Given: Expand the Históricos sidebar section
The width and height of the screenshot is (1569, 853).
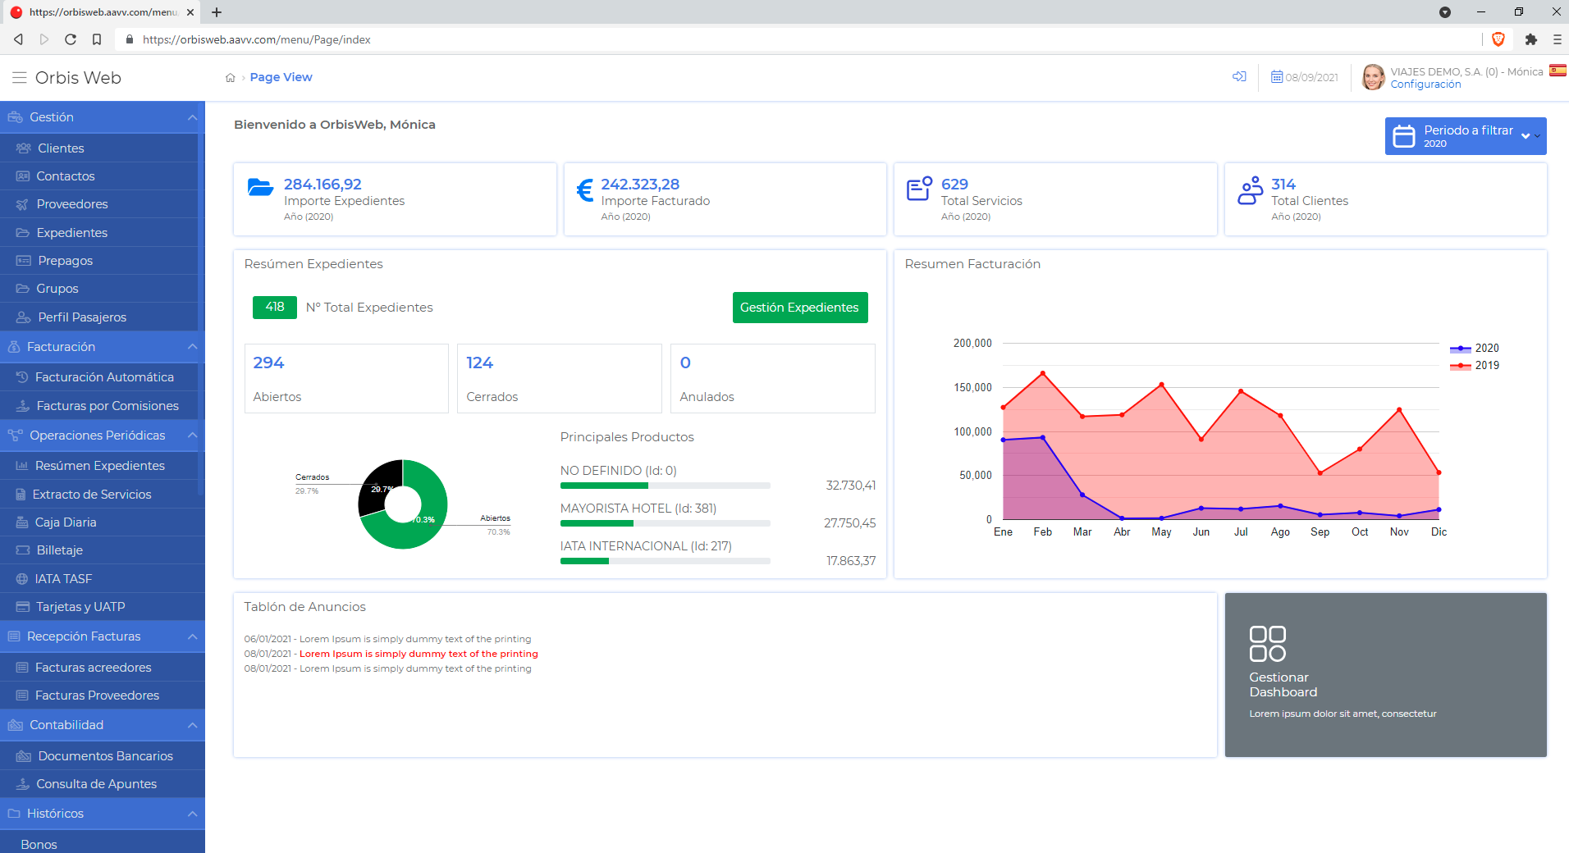Looking at the screenshot, I should tap(190, 813).
